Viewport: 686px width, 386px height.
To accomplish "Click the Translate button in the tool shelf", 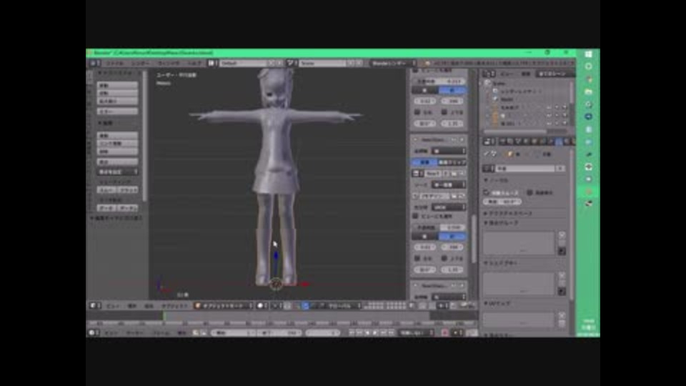I will coord(117,85).
